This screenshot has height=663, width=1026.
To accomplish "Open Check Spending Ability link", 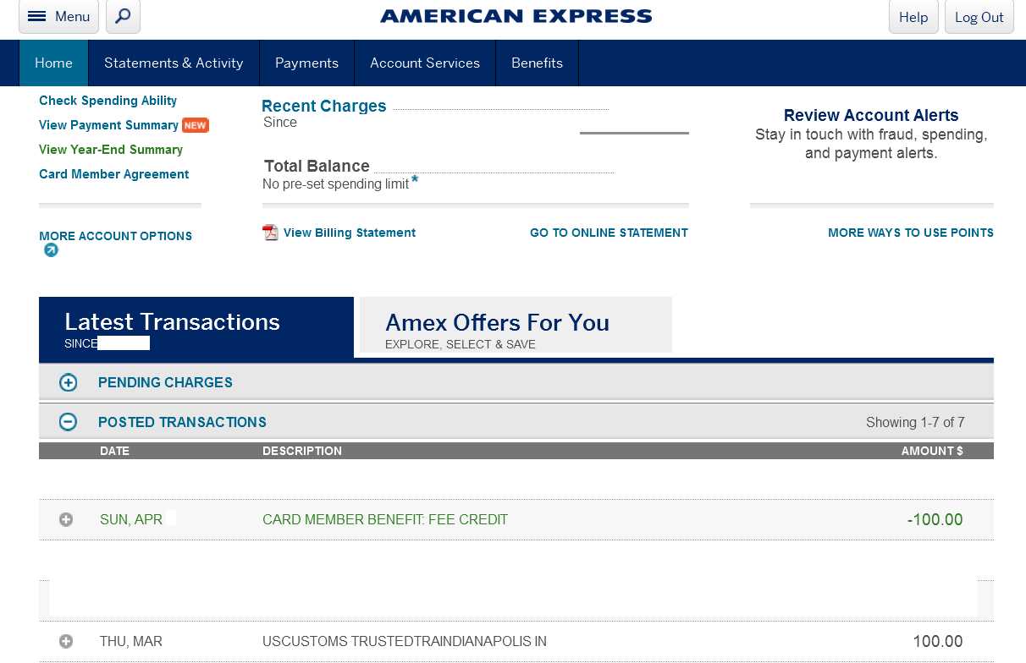I will 108,101.
